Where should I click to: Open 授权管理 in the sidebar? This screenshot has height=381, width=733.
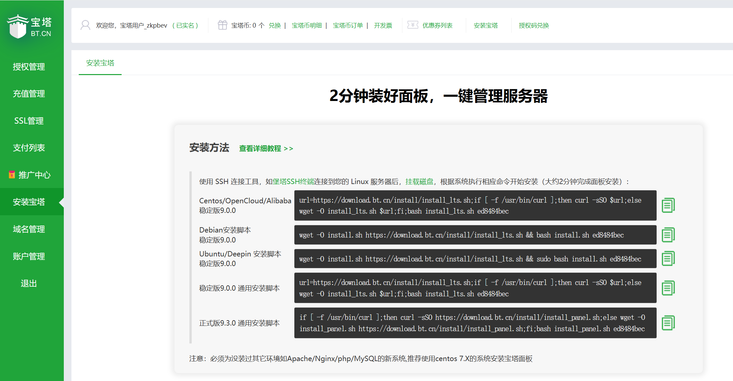point(29,67)
